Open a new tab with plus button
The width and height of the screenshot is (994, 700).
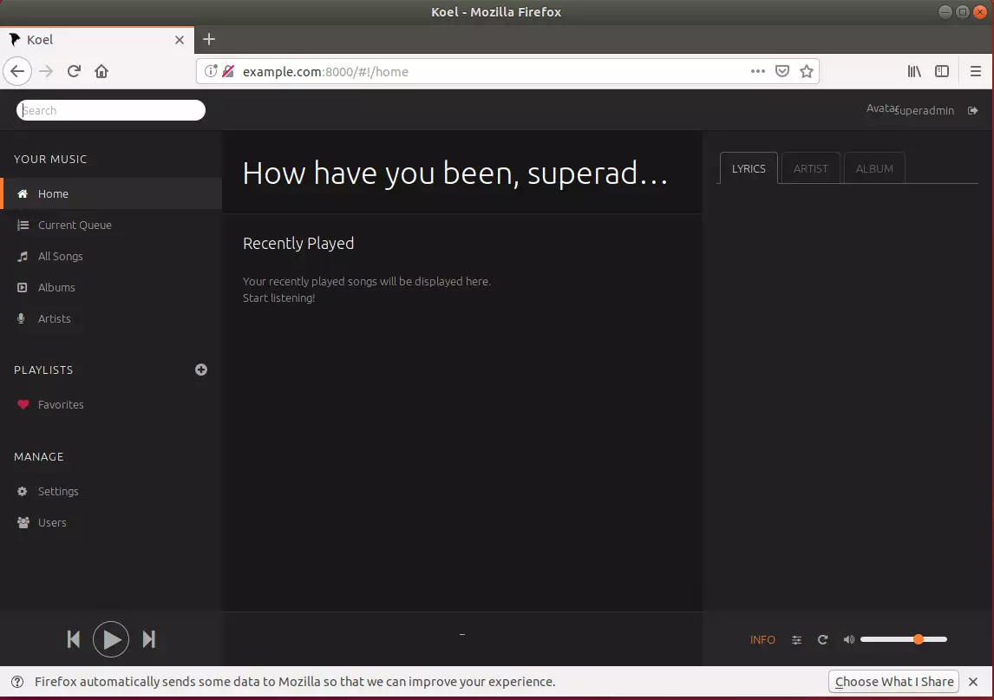(x=209, y=39)
